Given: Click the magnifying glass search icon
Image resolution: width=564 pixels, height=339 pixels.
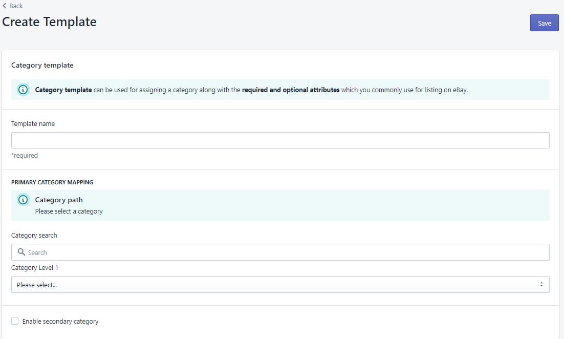Looking at the screenshot, I should tap(21, 252).
